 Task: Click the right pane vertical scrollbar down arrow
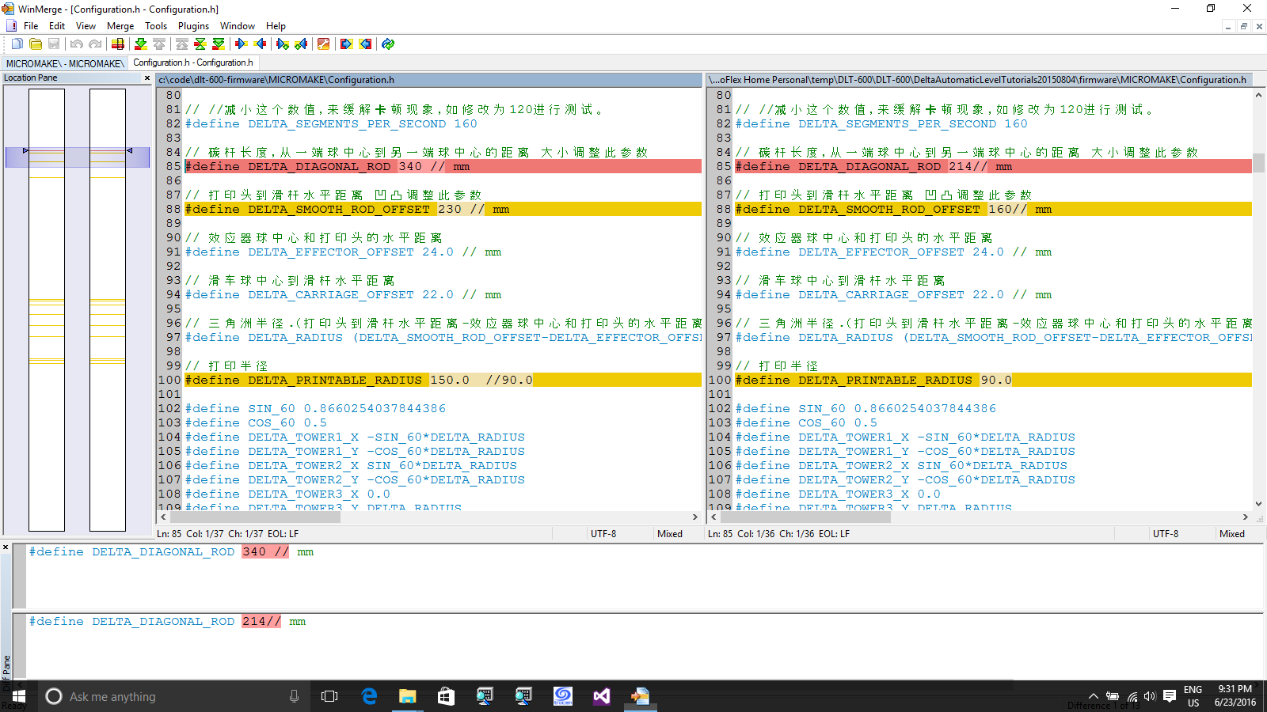[x=1258, y=504]
